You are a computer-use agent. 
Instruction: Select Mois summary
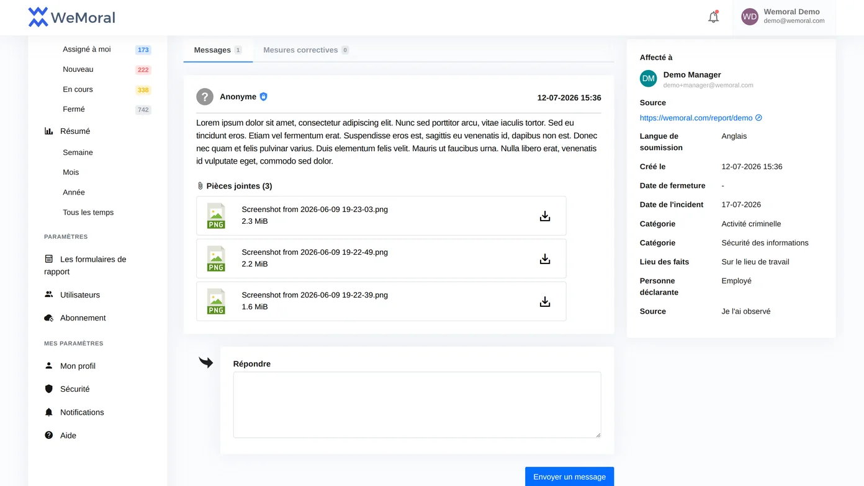point(71,172)
